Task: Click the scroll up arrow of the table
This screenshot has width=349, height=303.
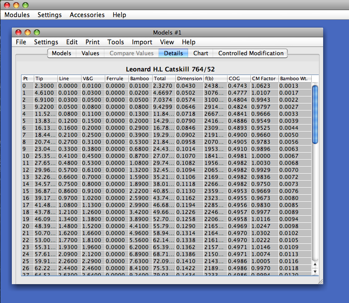Action: (315, 264)
